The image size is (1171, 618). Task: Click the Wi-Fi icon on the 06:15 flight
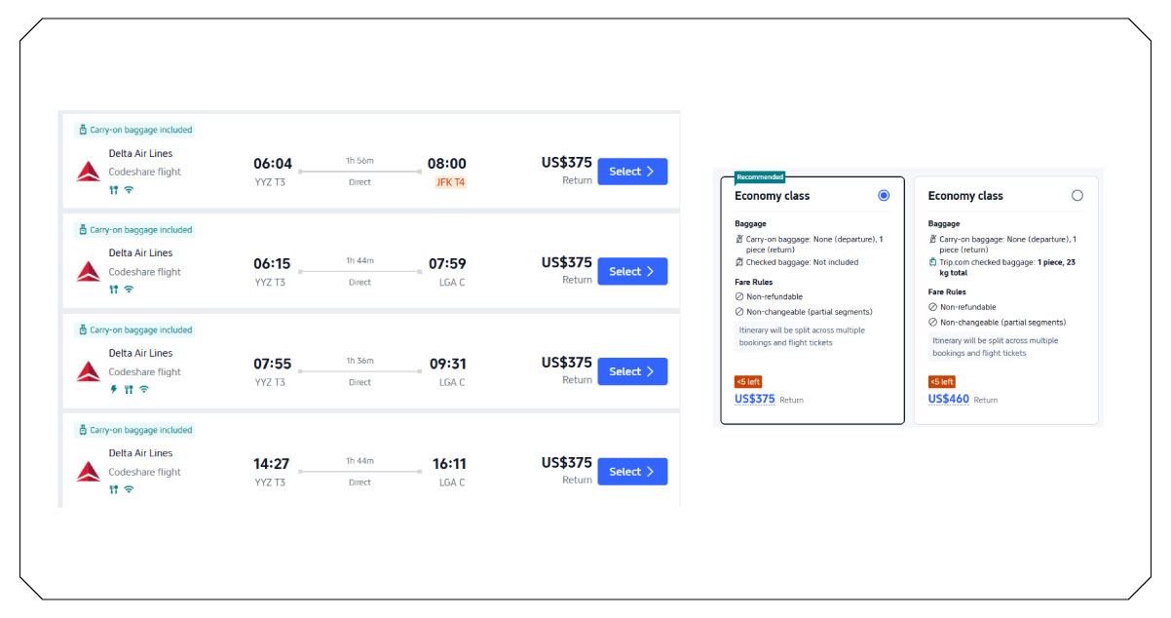click(x=129, y=290)
